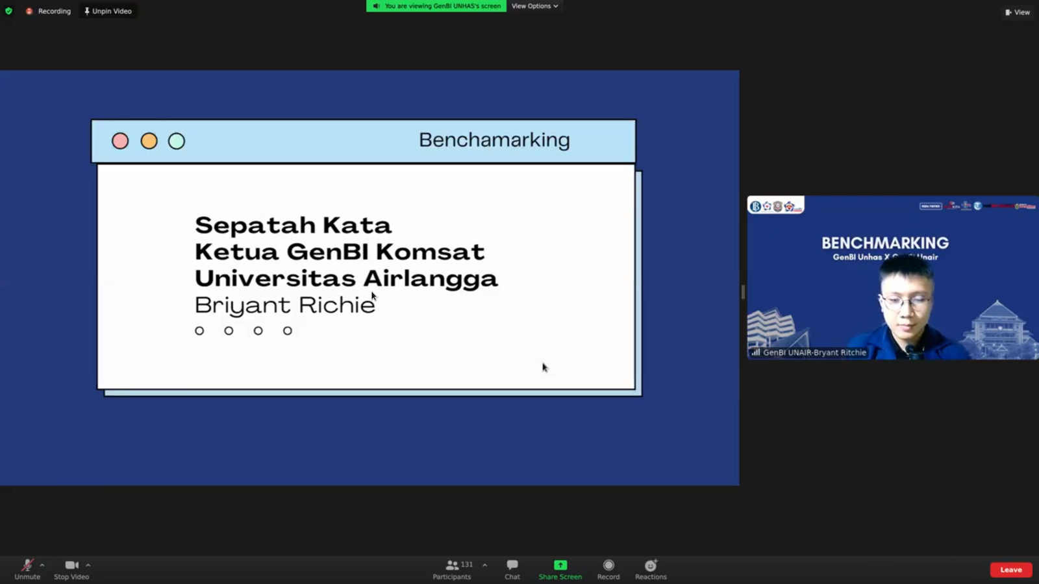Click the Participants icon
Image resolution: width=1039 pixels, height=584 pixels.
[x=451, y=565]
